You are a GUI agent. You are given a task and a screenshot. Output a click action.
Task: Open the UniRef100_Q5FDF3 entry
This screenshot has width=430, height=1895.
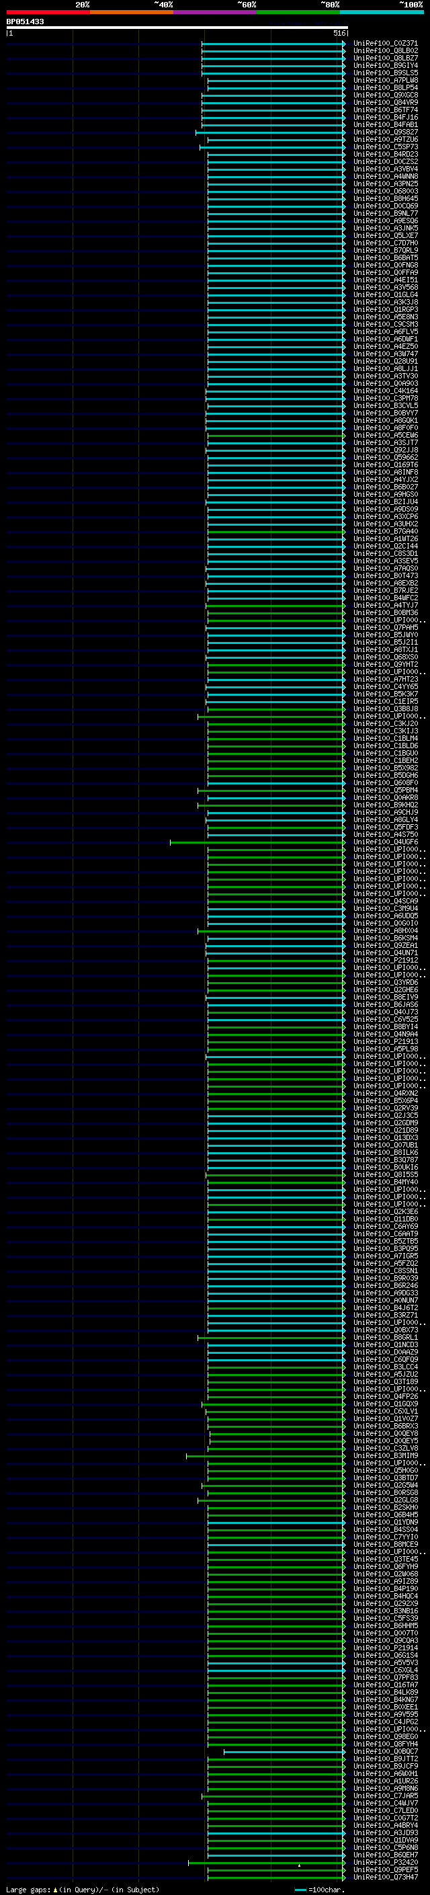point(385,828)
